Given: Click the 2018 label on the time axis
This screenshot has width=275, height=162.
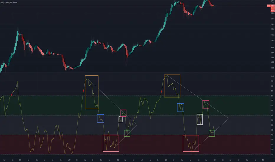Looking at the screenshot, I should pyautogui.click(x=20, y=160).
